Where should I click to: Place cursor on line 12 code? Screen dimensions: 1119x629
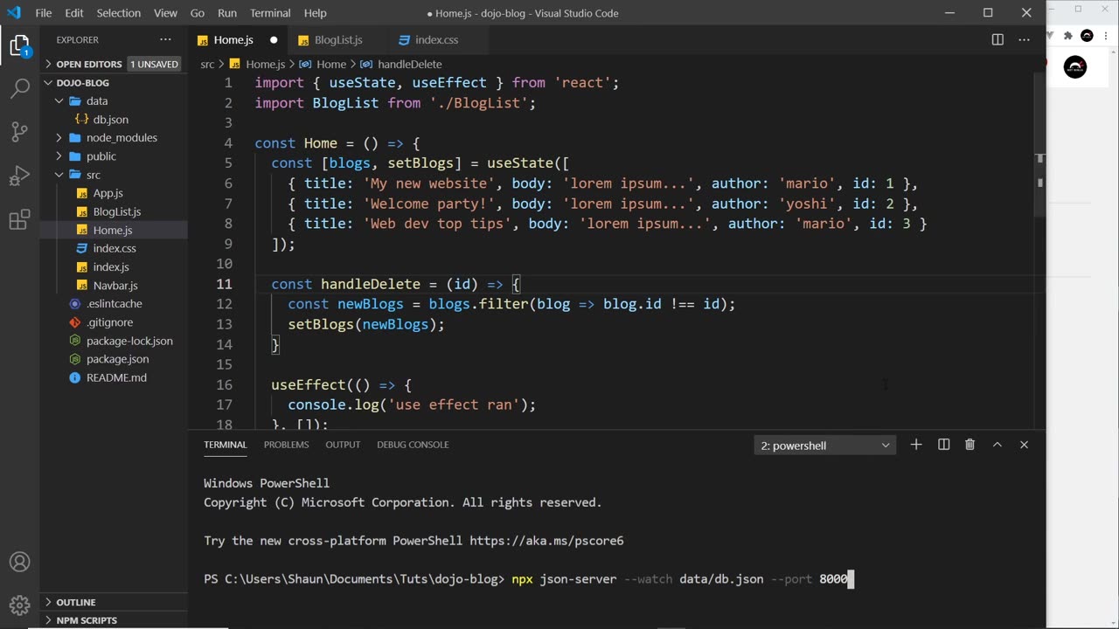click(x=511, y=304)
